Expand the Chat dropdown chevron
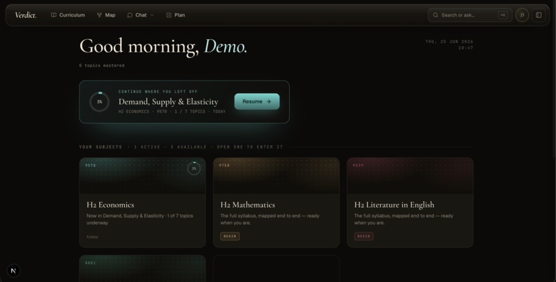This screenshot has width=556, height=282. pos(152,15)
